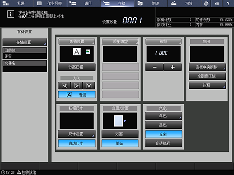Click the globe network icon
Screen dimensions: 234x175
(x=206, y=3)
